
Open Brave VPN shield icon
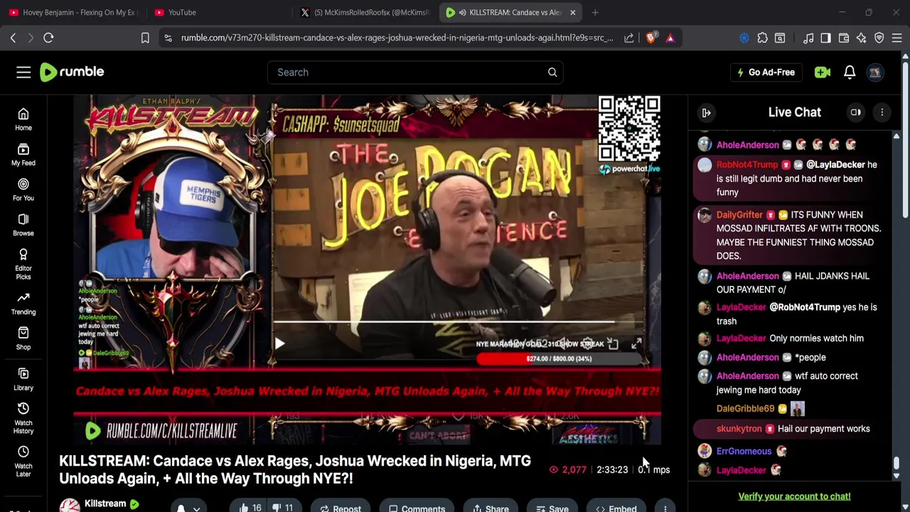(x=879, y=38)
